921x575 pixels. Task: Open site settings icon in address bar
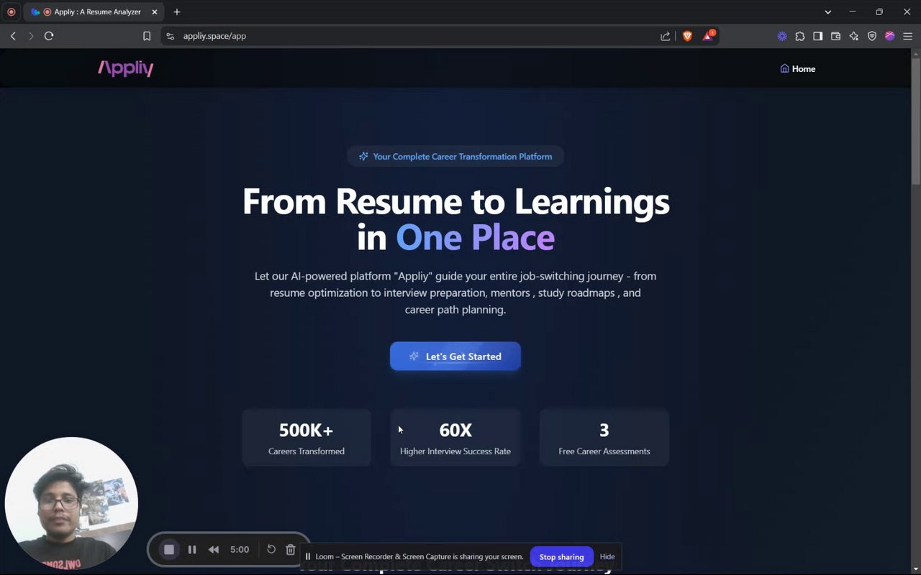pyautogui.click(x=171, y=36)
